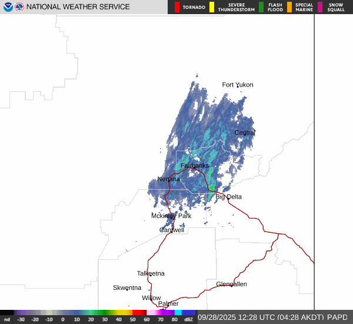Screen dimensions: 353x324
Task: Click the Talkeetna city label
Action: click(151, 273)
